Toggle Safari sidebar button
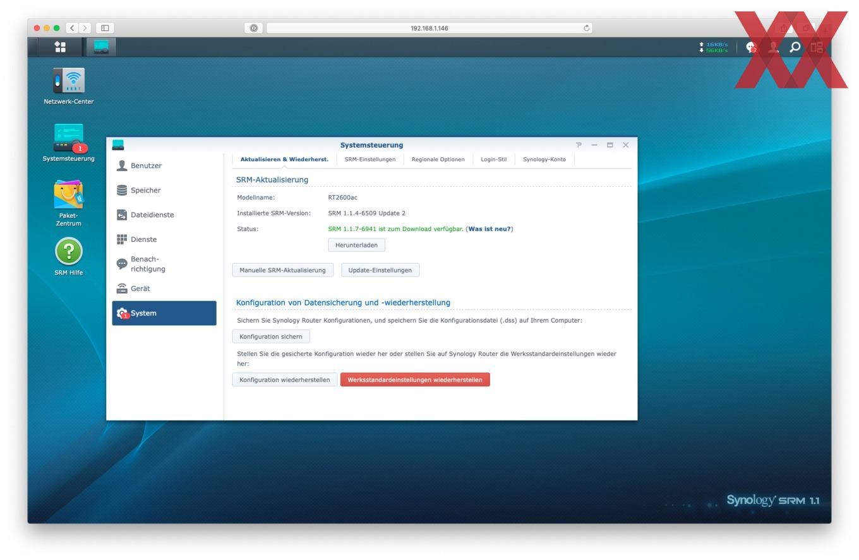This screenshot has height=560, width=859. tap(105, 28)
